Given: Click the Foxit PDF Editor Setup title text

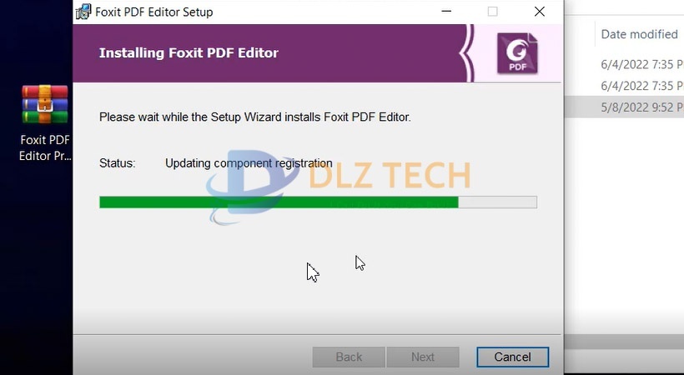Looking at the screenshot, I should point(154,12).
